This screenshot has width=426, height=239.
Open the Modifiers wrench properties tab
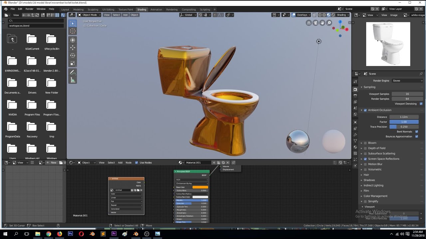coord(355,135)
